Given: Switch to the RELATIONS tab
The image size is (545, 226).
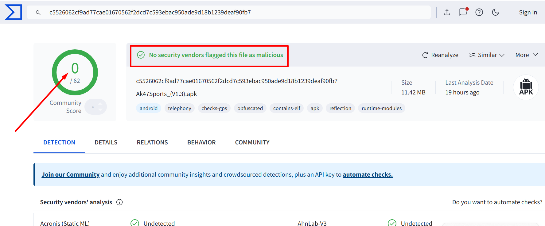Looking at the screenshot, I should (x=152, y=142).
